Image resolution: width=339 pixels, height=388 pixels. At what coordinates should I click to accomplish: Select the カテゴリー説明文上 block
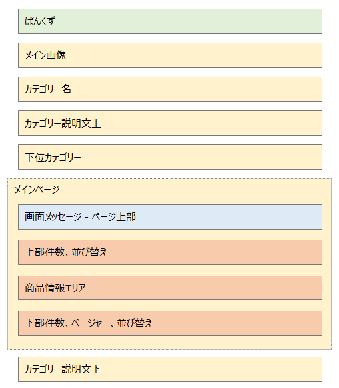point(170,123)
